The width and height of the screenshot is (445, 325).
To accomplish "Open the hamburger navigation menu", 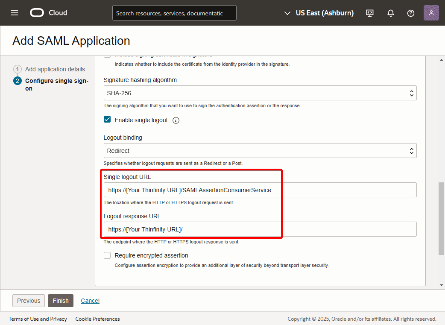I will [x=15, y=13].
